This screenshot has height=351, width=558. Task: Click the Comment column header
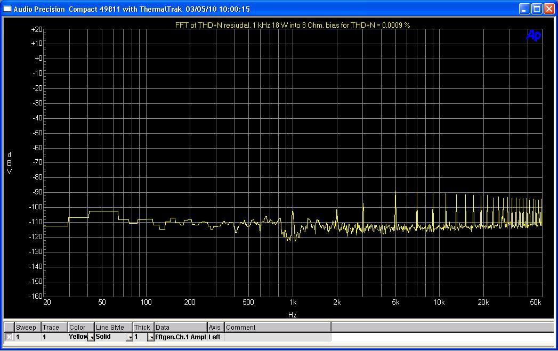coord(278,327)
